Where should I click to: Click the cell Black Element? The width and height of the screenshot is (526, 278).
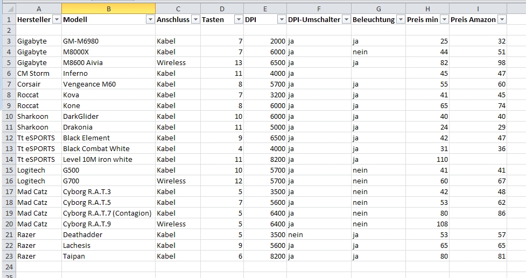tap(108, 138)
